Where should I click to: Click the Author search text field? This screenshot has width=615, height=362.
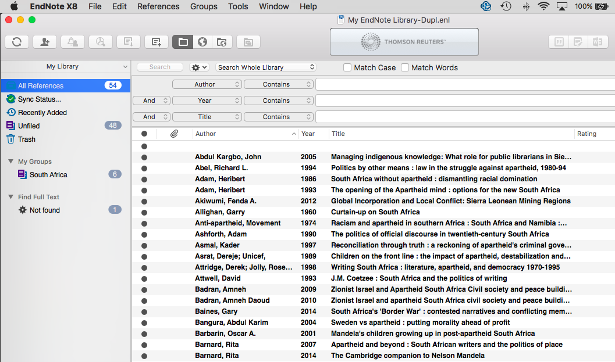click(x=465, y=84)
